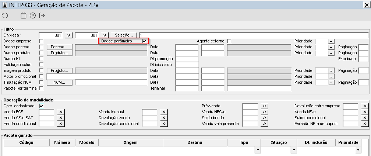This screenshot has height=156, width=371.
Task: Open Venda condicional lookup arrow
Action: (61, 124)
